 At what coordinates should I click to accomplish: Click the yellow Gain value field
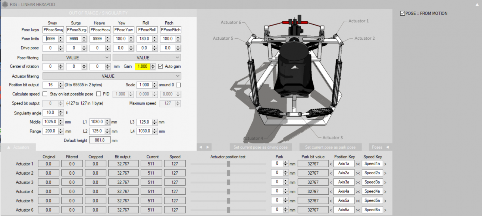pos(143,66)
